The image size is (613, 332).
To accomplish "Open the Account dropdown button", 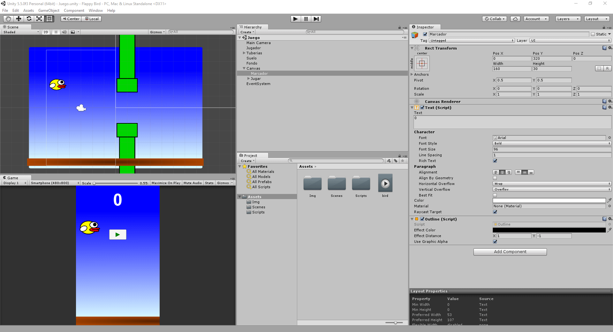I will 536,19.
